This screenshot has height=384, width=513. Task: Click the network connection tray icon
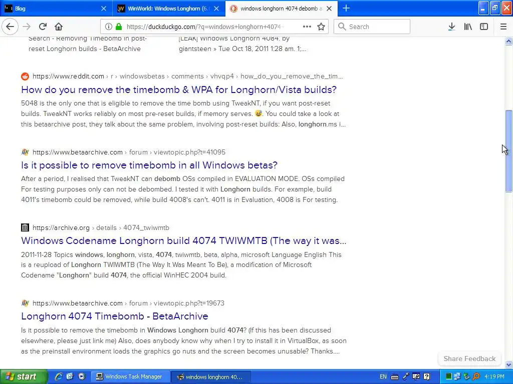(457, 377)
